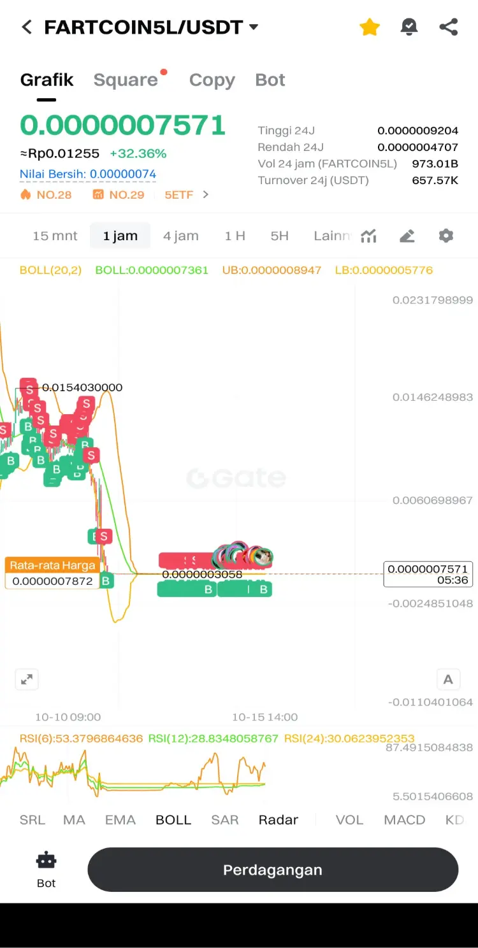Select 15 mnt timeframe
The image size is (478, 948).
pyautogui.click(x=55, y=236)
